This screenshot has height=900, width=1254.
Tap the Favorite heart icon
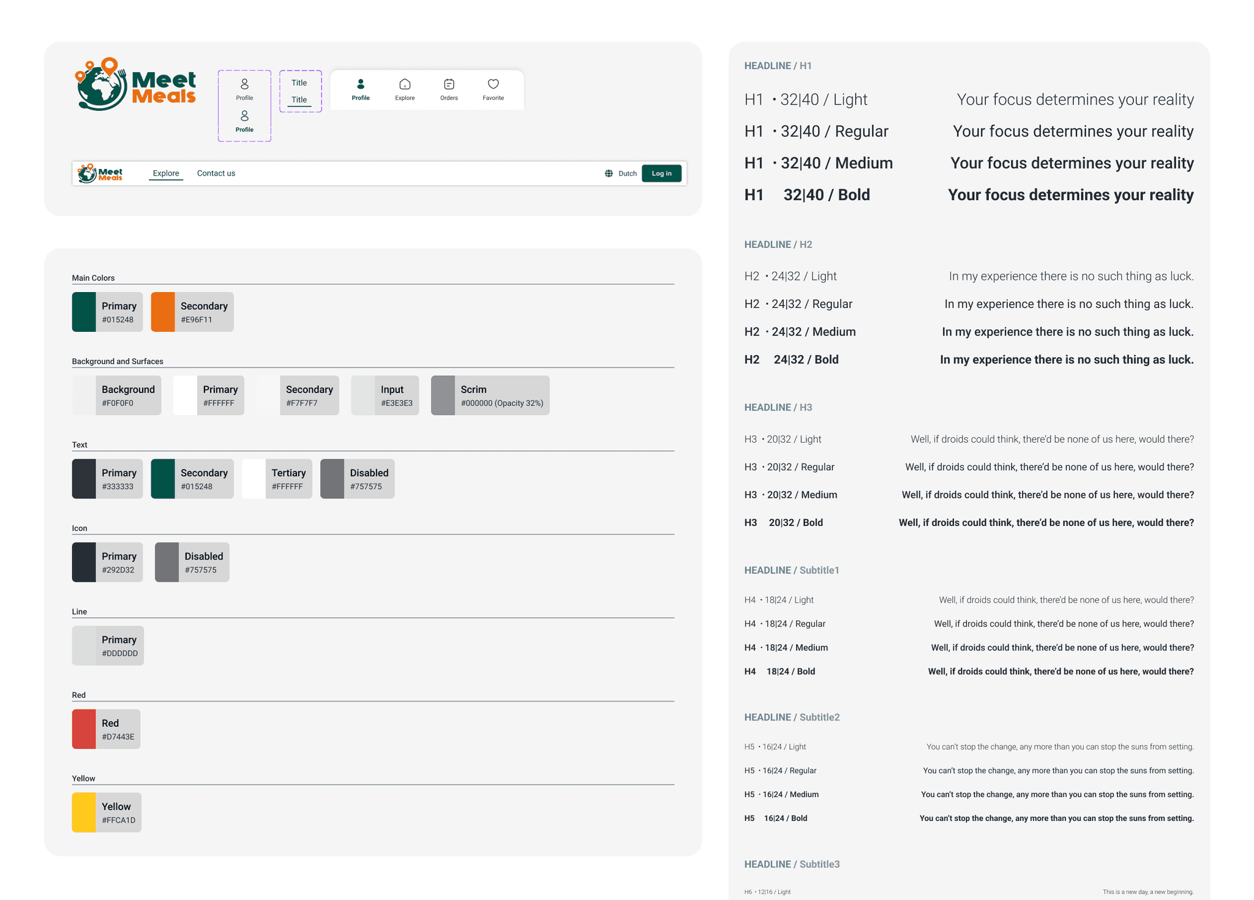pos(493,84)
